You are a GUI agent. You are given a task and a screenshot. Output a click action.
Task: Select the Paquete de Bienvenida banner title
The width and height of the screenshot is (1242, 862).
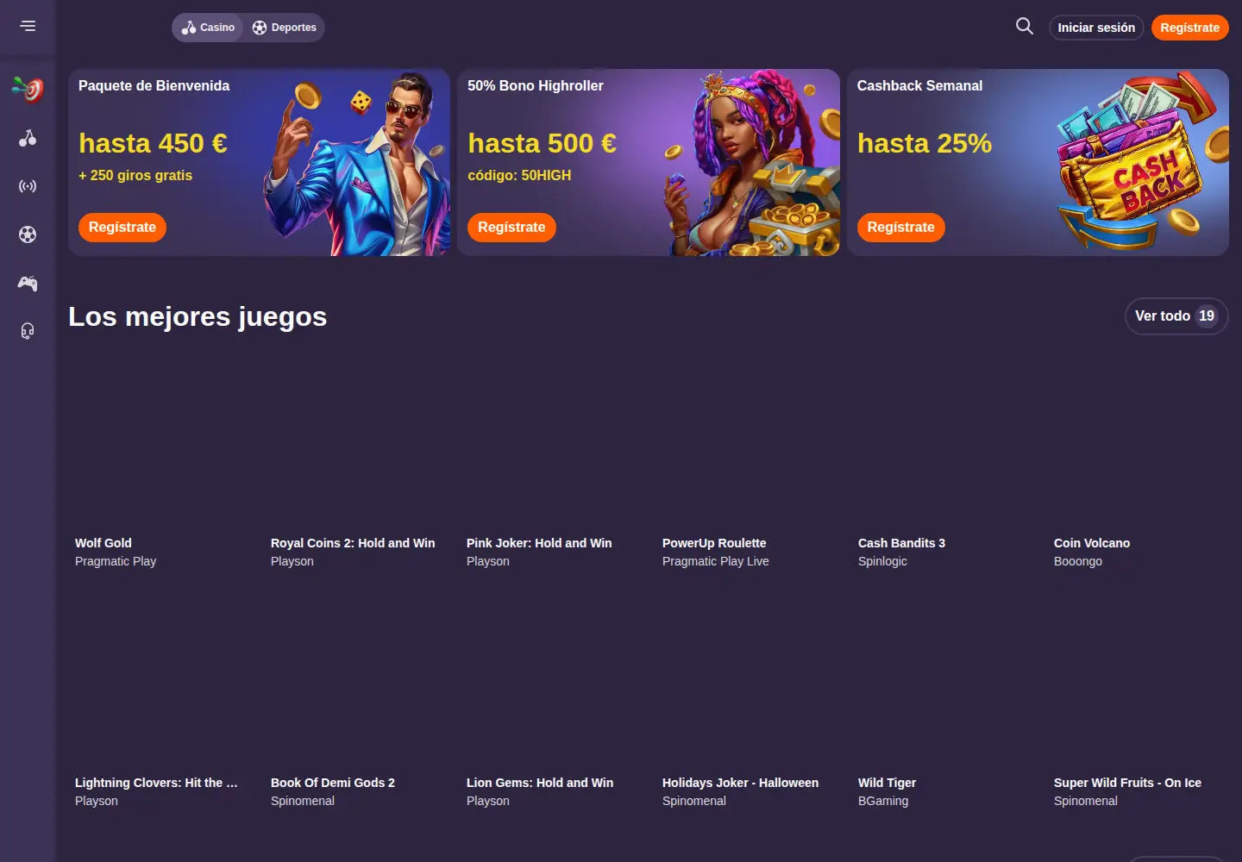pyautogui.click(x=154, y=86)
